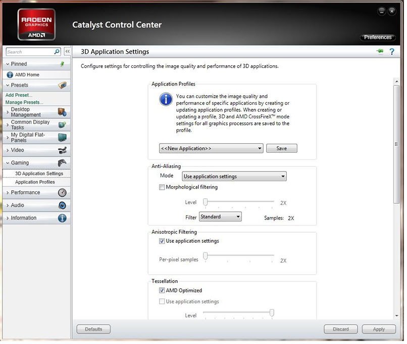Click the Desktop Management icon
Viewport: 407px width, 344px height.
[62, 112]
